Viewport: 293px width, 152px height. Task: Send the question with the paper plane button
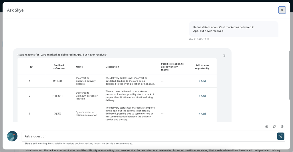pos(280,136)
